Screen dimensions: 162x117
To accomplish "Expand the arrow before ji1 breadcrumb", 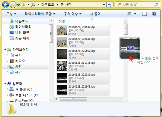I will (28, 5).
